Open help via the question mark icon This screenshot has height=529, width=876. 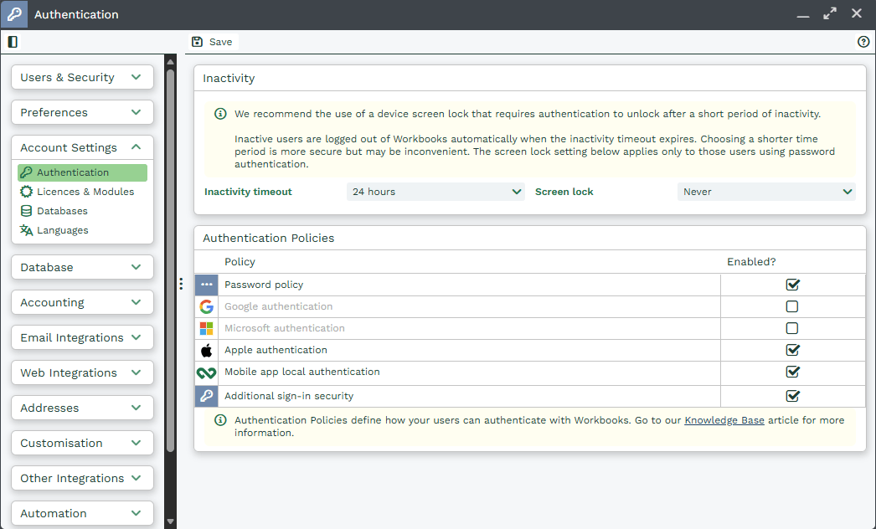[863, 42]
